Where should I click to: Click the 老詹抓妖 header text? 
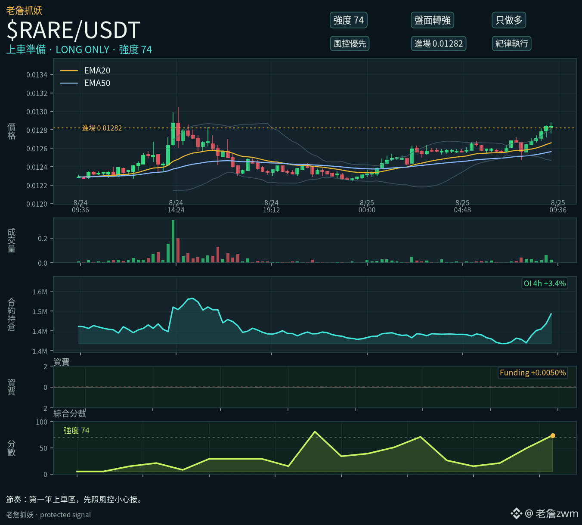(x=24, y=10)
